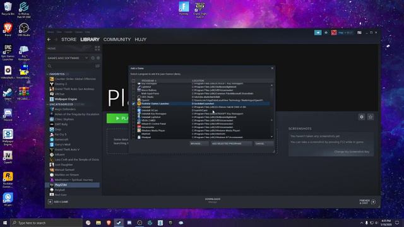Click the programs list scrollbar down arrow
Image resolution: width=404 pixels, height=227 pixels.
[271, 137]
